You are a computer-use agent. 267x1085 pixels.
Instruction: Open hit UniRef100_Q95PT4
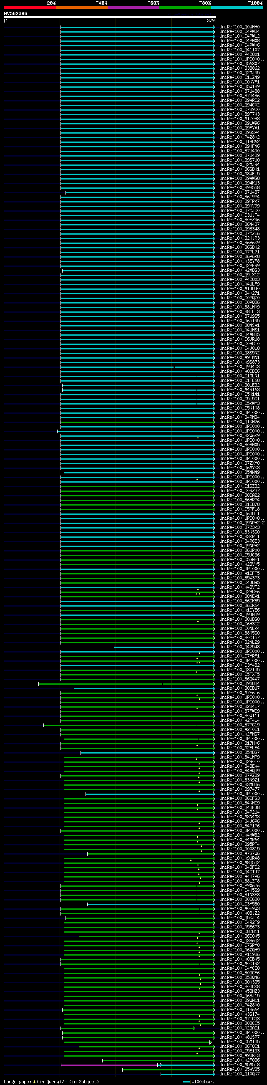[239, 845]
